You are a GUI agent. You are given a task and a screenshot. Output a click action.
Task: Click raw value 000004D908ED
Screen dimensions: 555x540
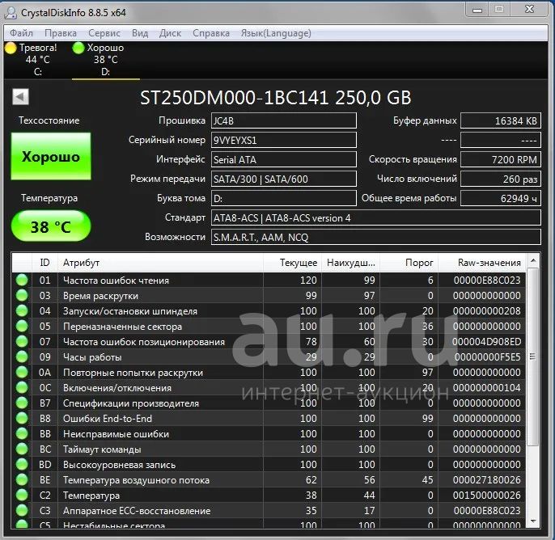(487, 342)
